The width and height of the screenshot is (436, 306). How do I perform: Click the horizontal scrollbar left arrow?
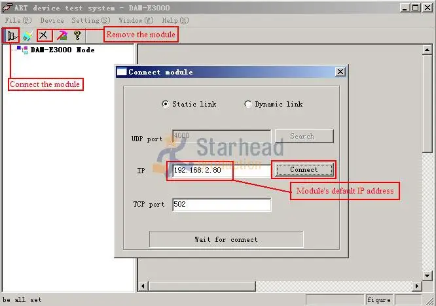pyautogui.click(x=143, y=286)
